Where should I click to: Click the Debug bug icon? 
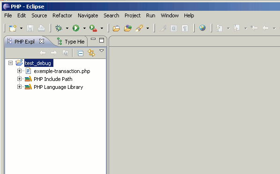point(59,28)
